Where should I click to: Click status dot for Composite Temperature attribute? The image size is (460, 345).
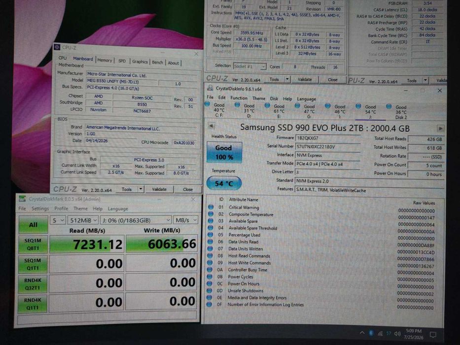211,214
